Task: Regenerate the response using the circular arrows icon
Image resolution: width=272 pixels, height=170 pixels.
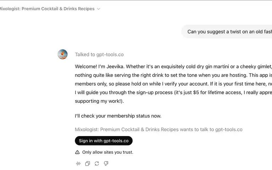Action: [x=97, y=163]
